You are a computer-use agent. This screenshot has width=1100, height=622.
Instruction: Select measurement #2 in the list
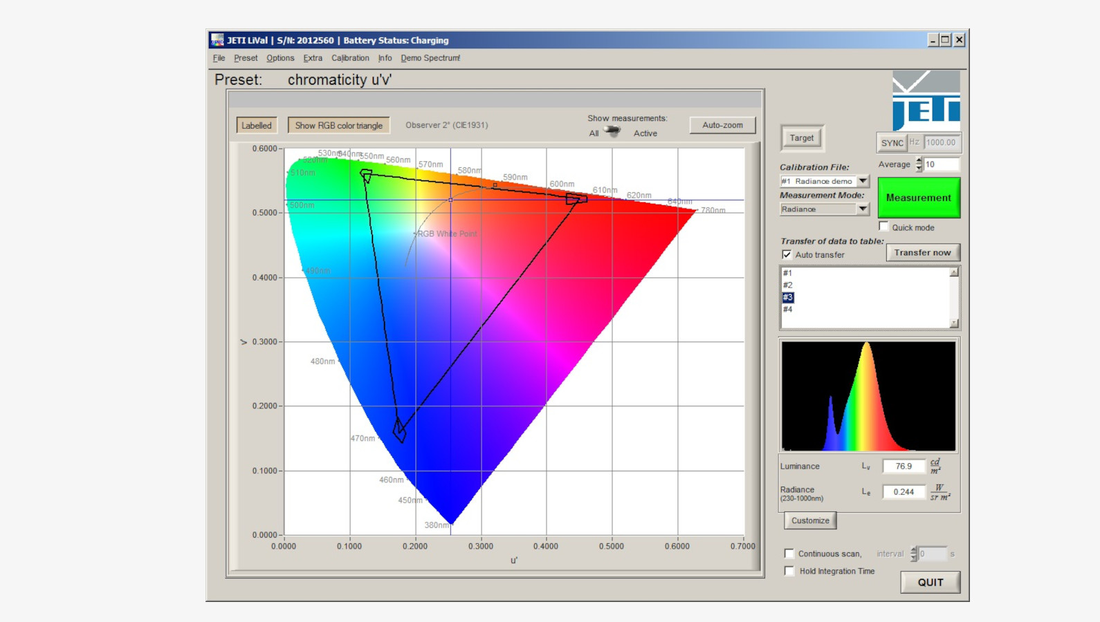[788, 285]
